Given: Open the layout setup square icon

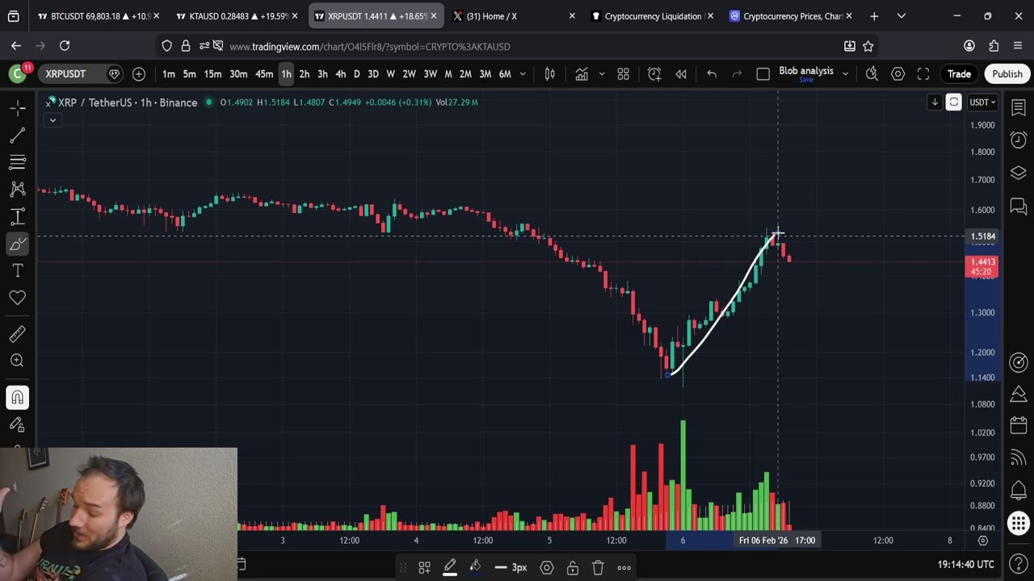Looking at the screenshot, I should coord(763,74).
